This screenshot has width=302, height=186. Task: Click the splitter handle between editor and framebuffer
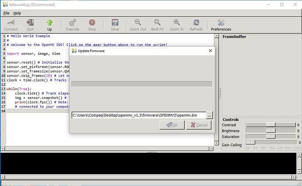[x=220, y=93]
